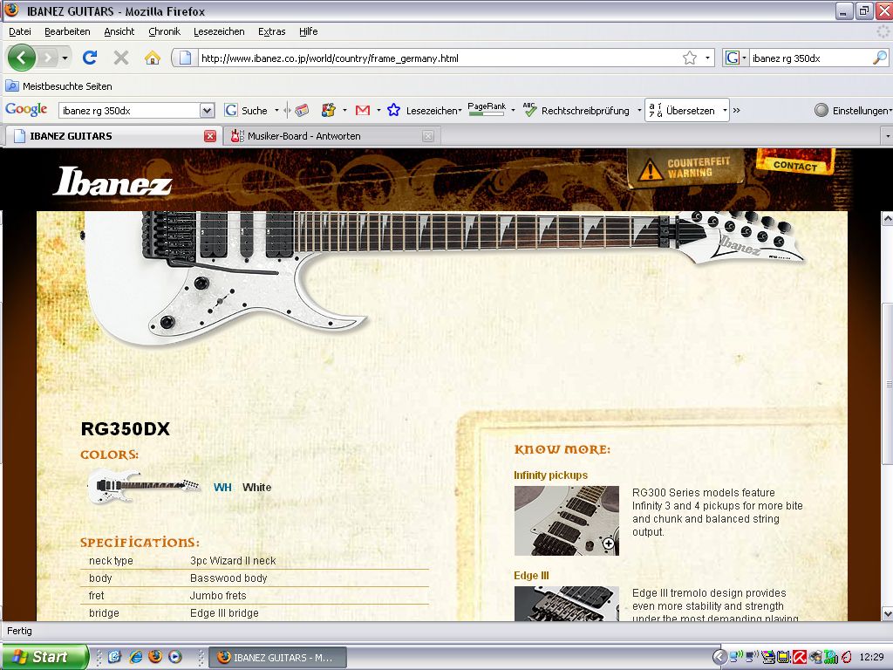Close the Musiker-Board tab
Image resolution: width=893 pixels, height=670 pixels.
pyautogui.click(x=427, y=136)
